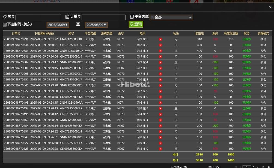The height and width of the screenshot is (168, 274).
Task: Click the 下注时间 (美东) column header
Action: (x=44, y=33)
